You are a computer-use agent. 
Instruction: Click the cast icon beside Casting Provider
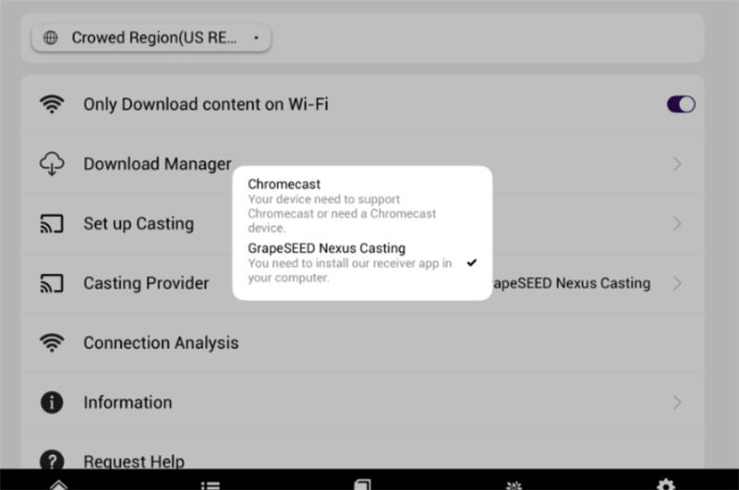click(x=52, y=283)
